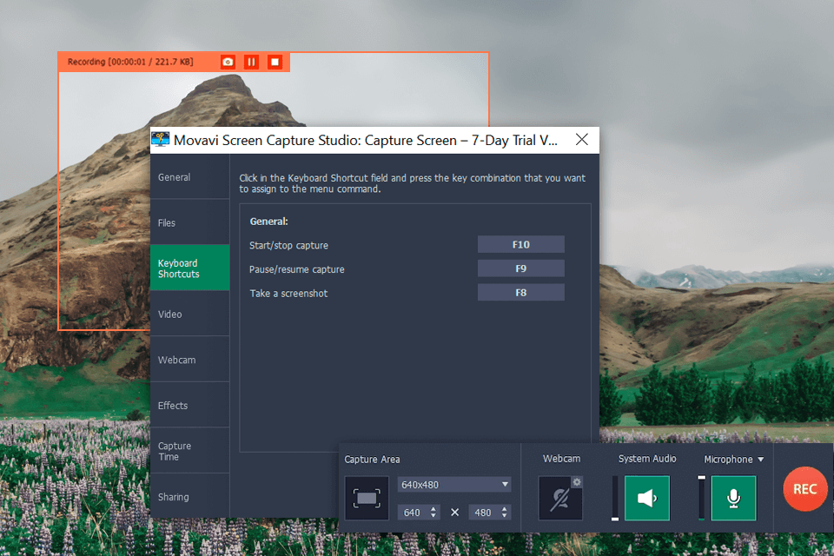This screenshot has width=834, height=556.
Task: Go to the Webcam settings tab
Action: click(x=190, y=360)
